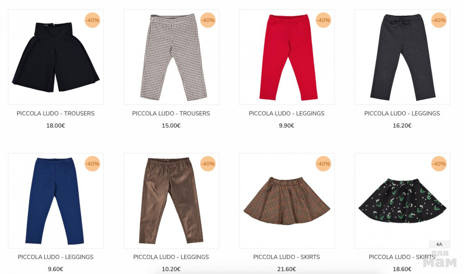Open the navy blue leggings image

56,201
